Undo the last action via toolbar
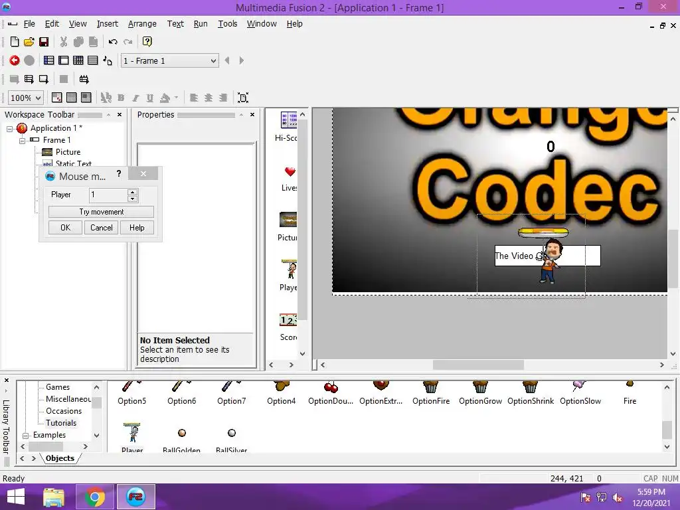Screen dimensions: 680x510 (113, 42)
